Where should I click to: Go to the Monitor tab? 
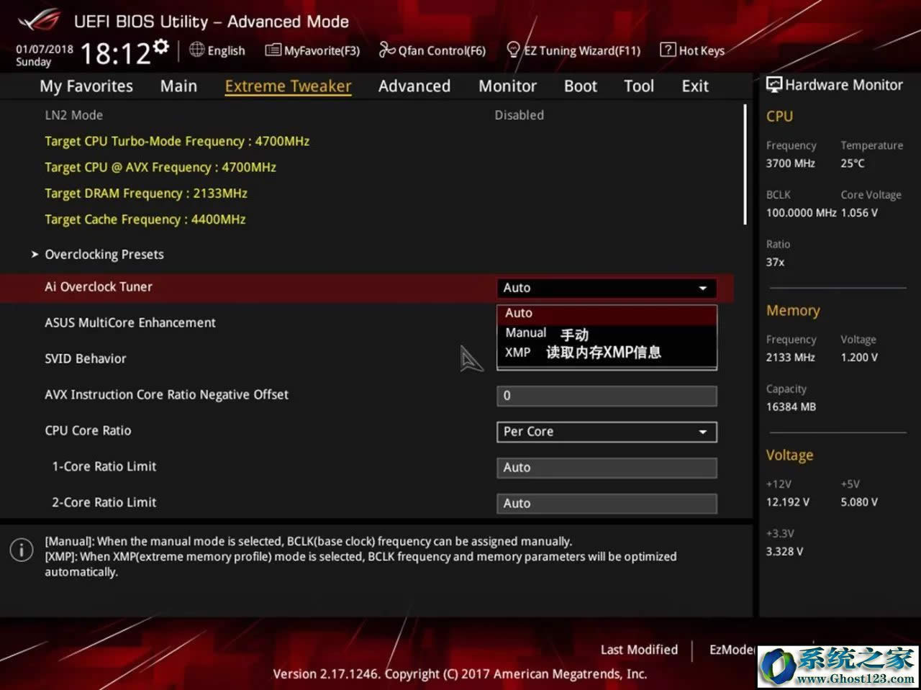coord(507,86)
